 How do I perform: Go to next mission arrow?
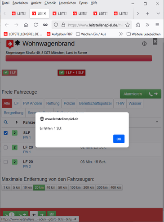tap(42, 215)
